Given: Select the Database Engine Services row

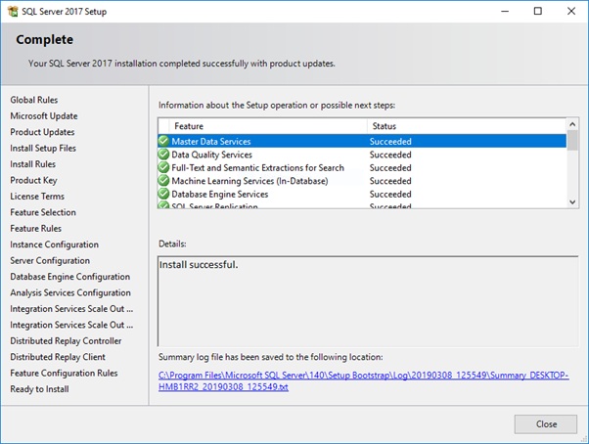Looking at the screenshot, I should tap(362, 194).
